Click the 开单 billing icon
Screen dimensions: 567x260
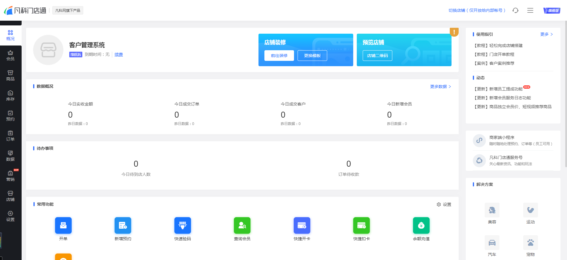pyautogui.click(x=63, y=225)
